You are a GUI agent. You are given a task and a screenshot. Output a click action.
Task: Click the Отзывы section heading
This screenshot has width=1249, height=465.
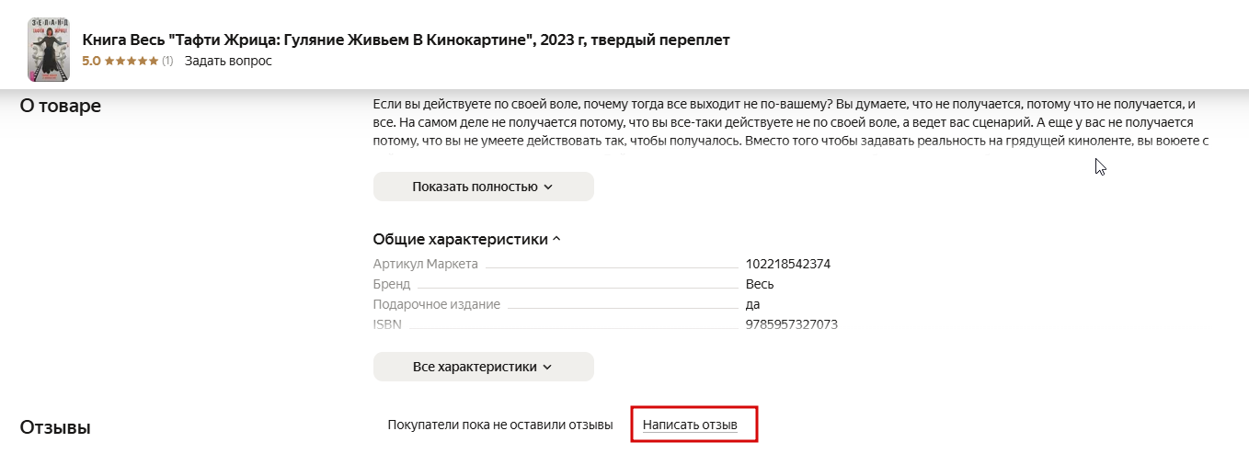coord(55,427)
